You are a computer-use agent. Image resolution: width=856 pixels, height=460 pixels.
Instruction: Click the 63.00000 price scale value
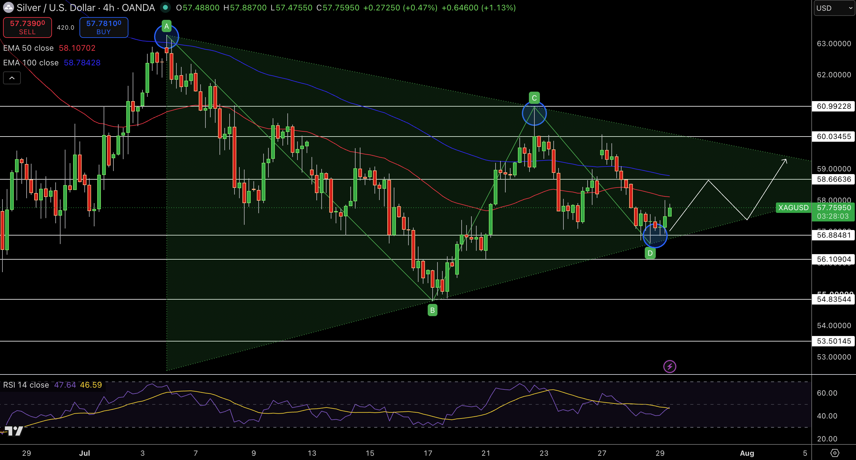pyautogui.click(x=834, y=44)
